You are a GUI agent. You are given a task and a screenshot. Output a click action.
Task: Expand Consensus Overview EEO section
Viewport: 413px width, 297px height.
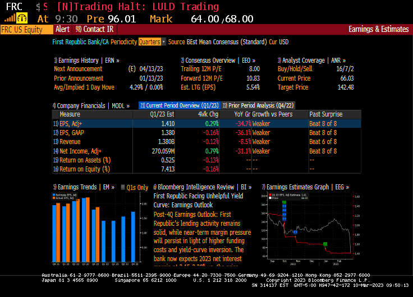tap(218, 61)
